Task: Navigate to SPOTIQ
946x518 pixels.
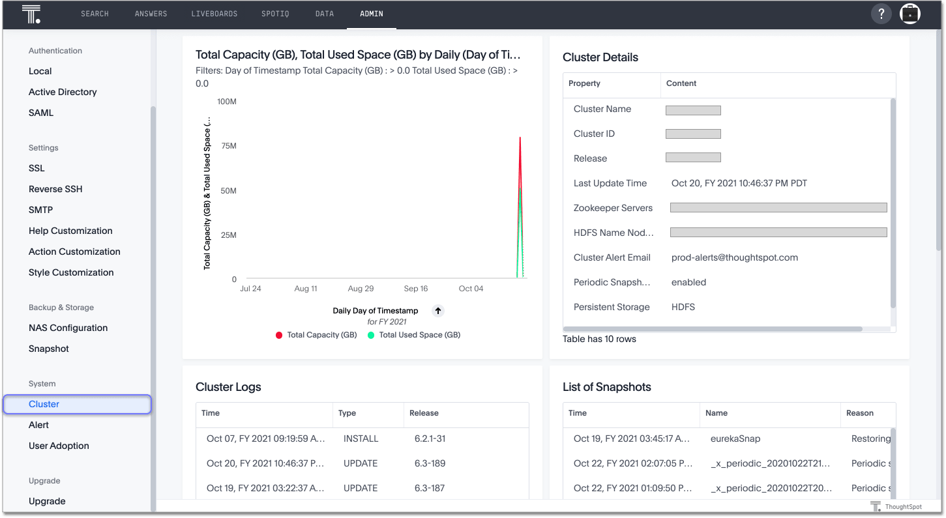Action: [x=275, y=14]
